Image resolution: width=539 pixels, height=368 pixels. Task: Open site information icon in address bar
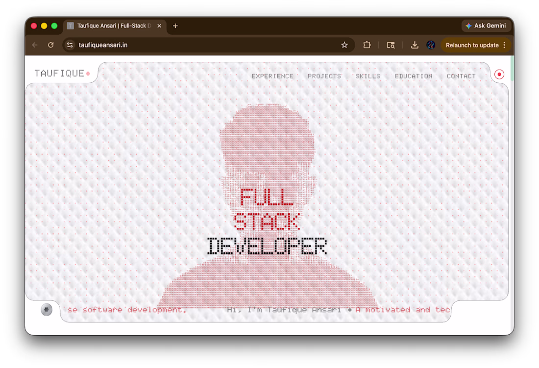[x=70, y=45]
